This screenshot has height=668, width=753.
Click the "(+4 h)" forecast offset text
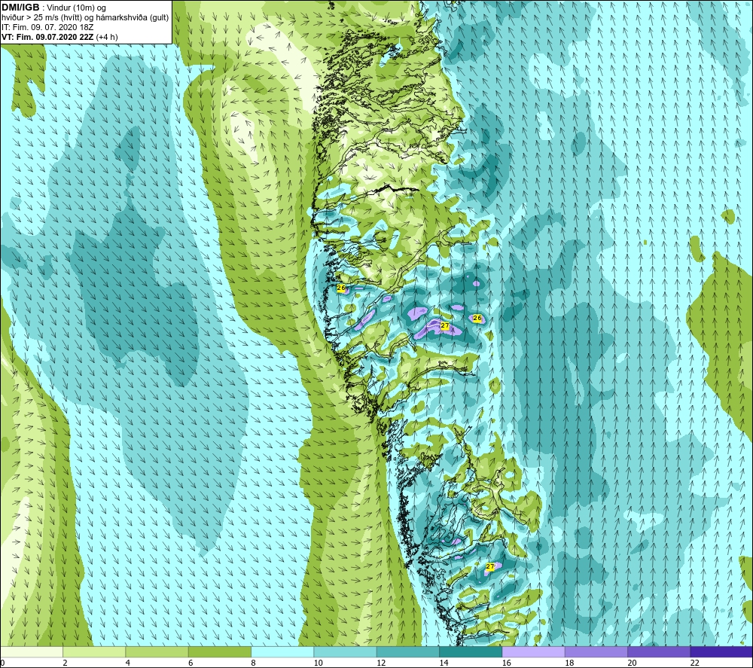click(x=107, y=37)
